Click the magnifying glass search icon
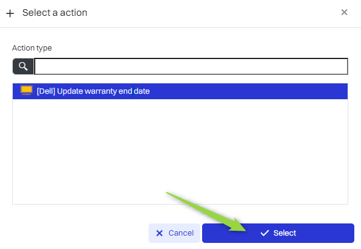The image size is (361, 249). 23,66
